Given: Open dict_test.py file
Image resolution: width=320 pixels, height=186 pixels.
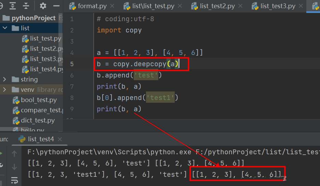Looking at the screenshot, I should (38, 120).
